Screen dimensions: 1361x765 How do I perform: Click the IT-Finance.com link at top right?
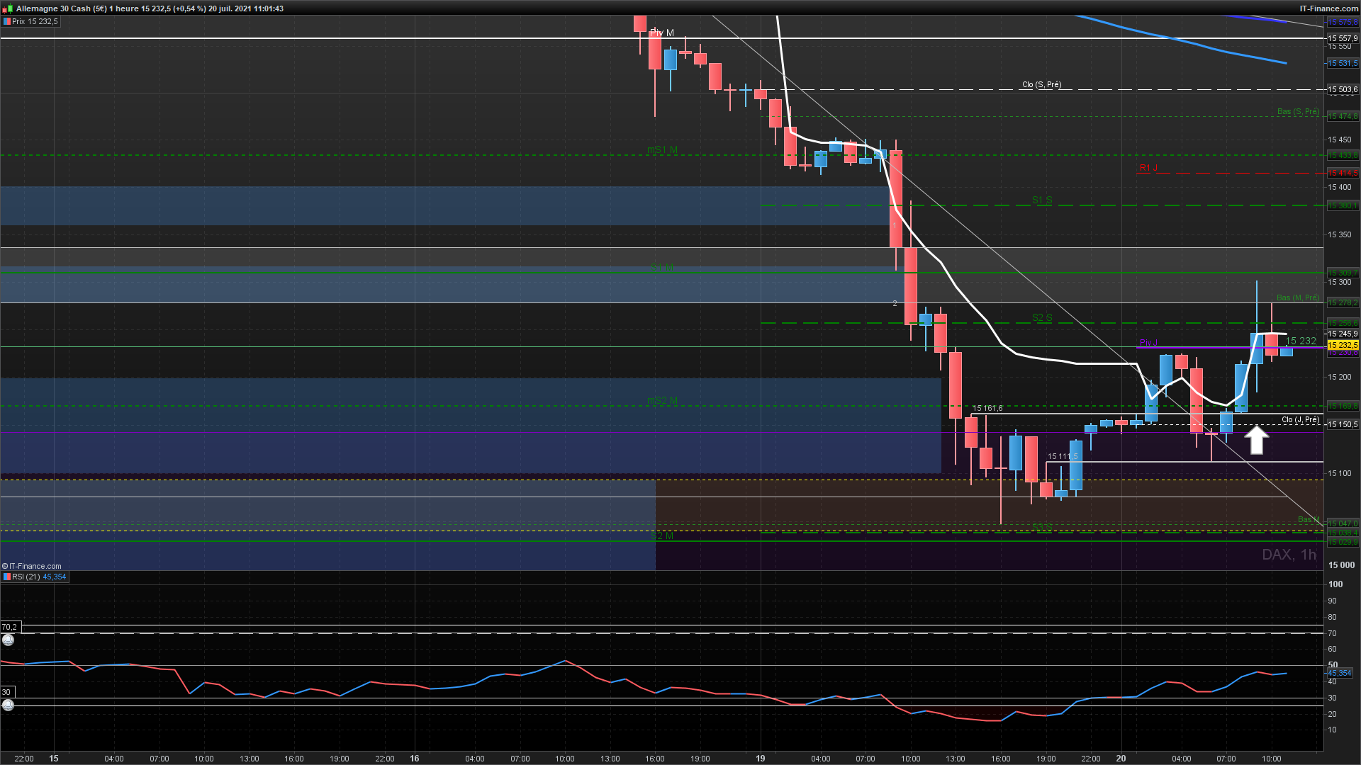tap(1328, 8)
